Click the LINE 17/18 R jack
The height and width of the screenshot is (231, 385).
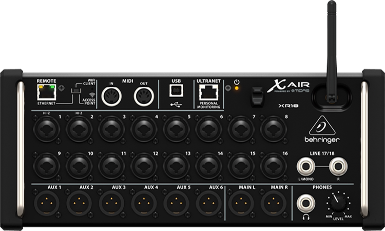(x=338, y=166)
